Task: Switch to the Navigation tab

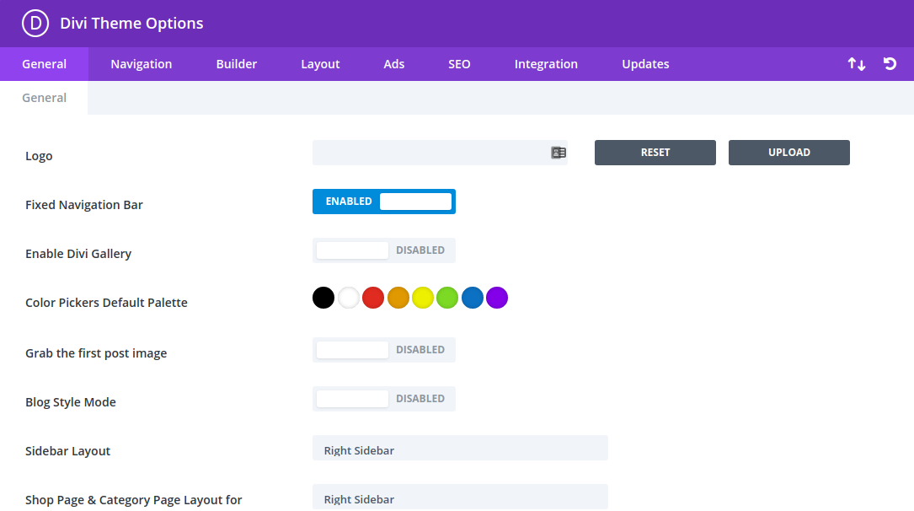Action: tap(141, 64)
